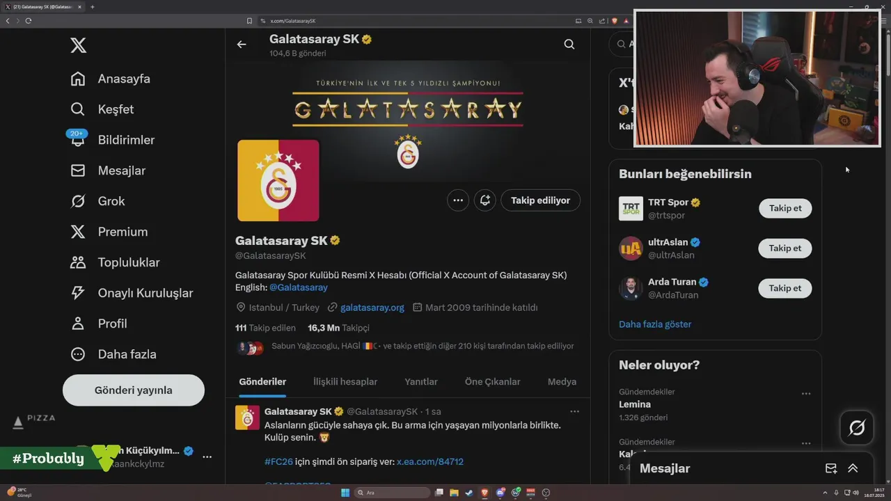891x501 pixels.
Task: Select Gönderiler tab
Action: (x=262, y=382)
